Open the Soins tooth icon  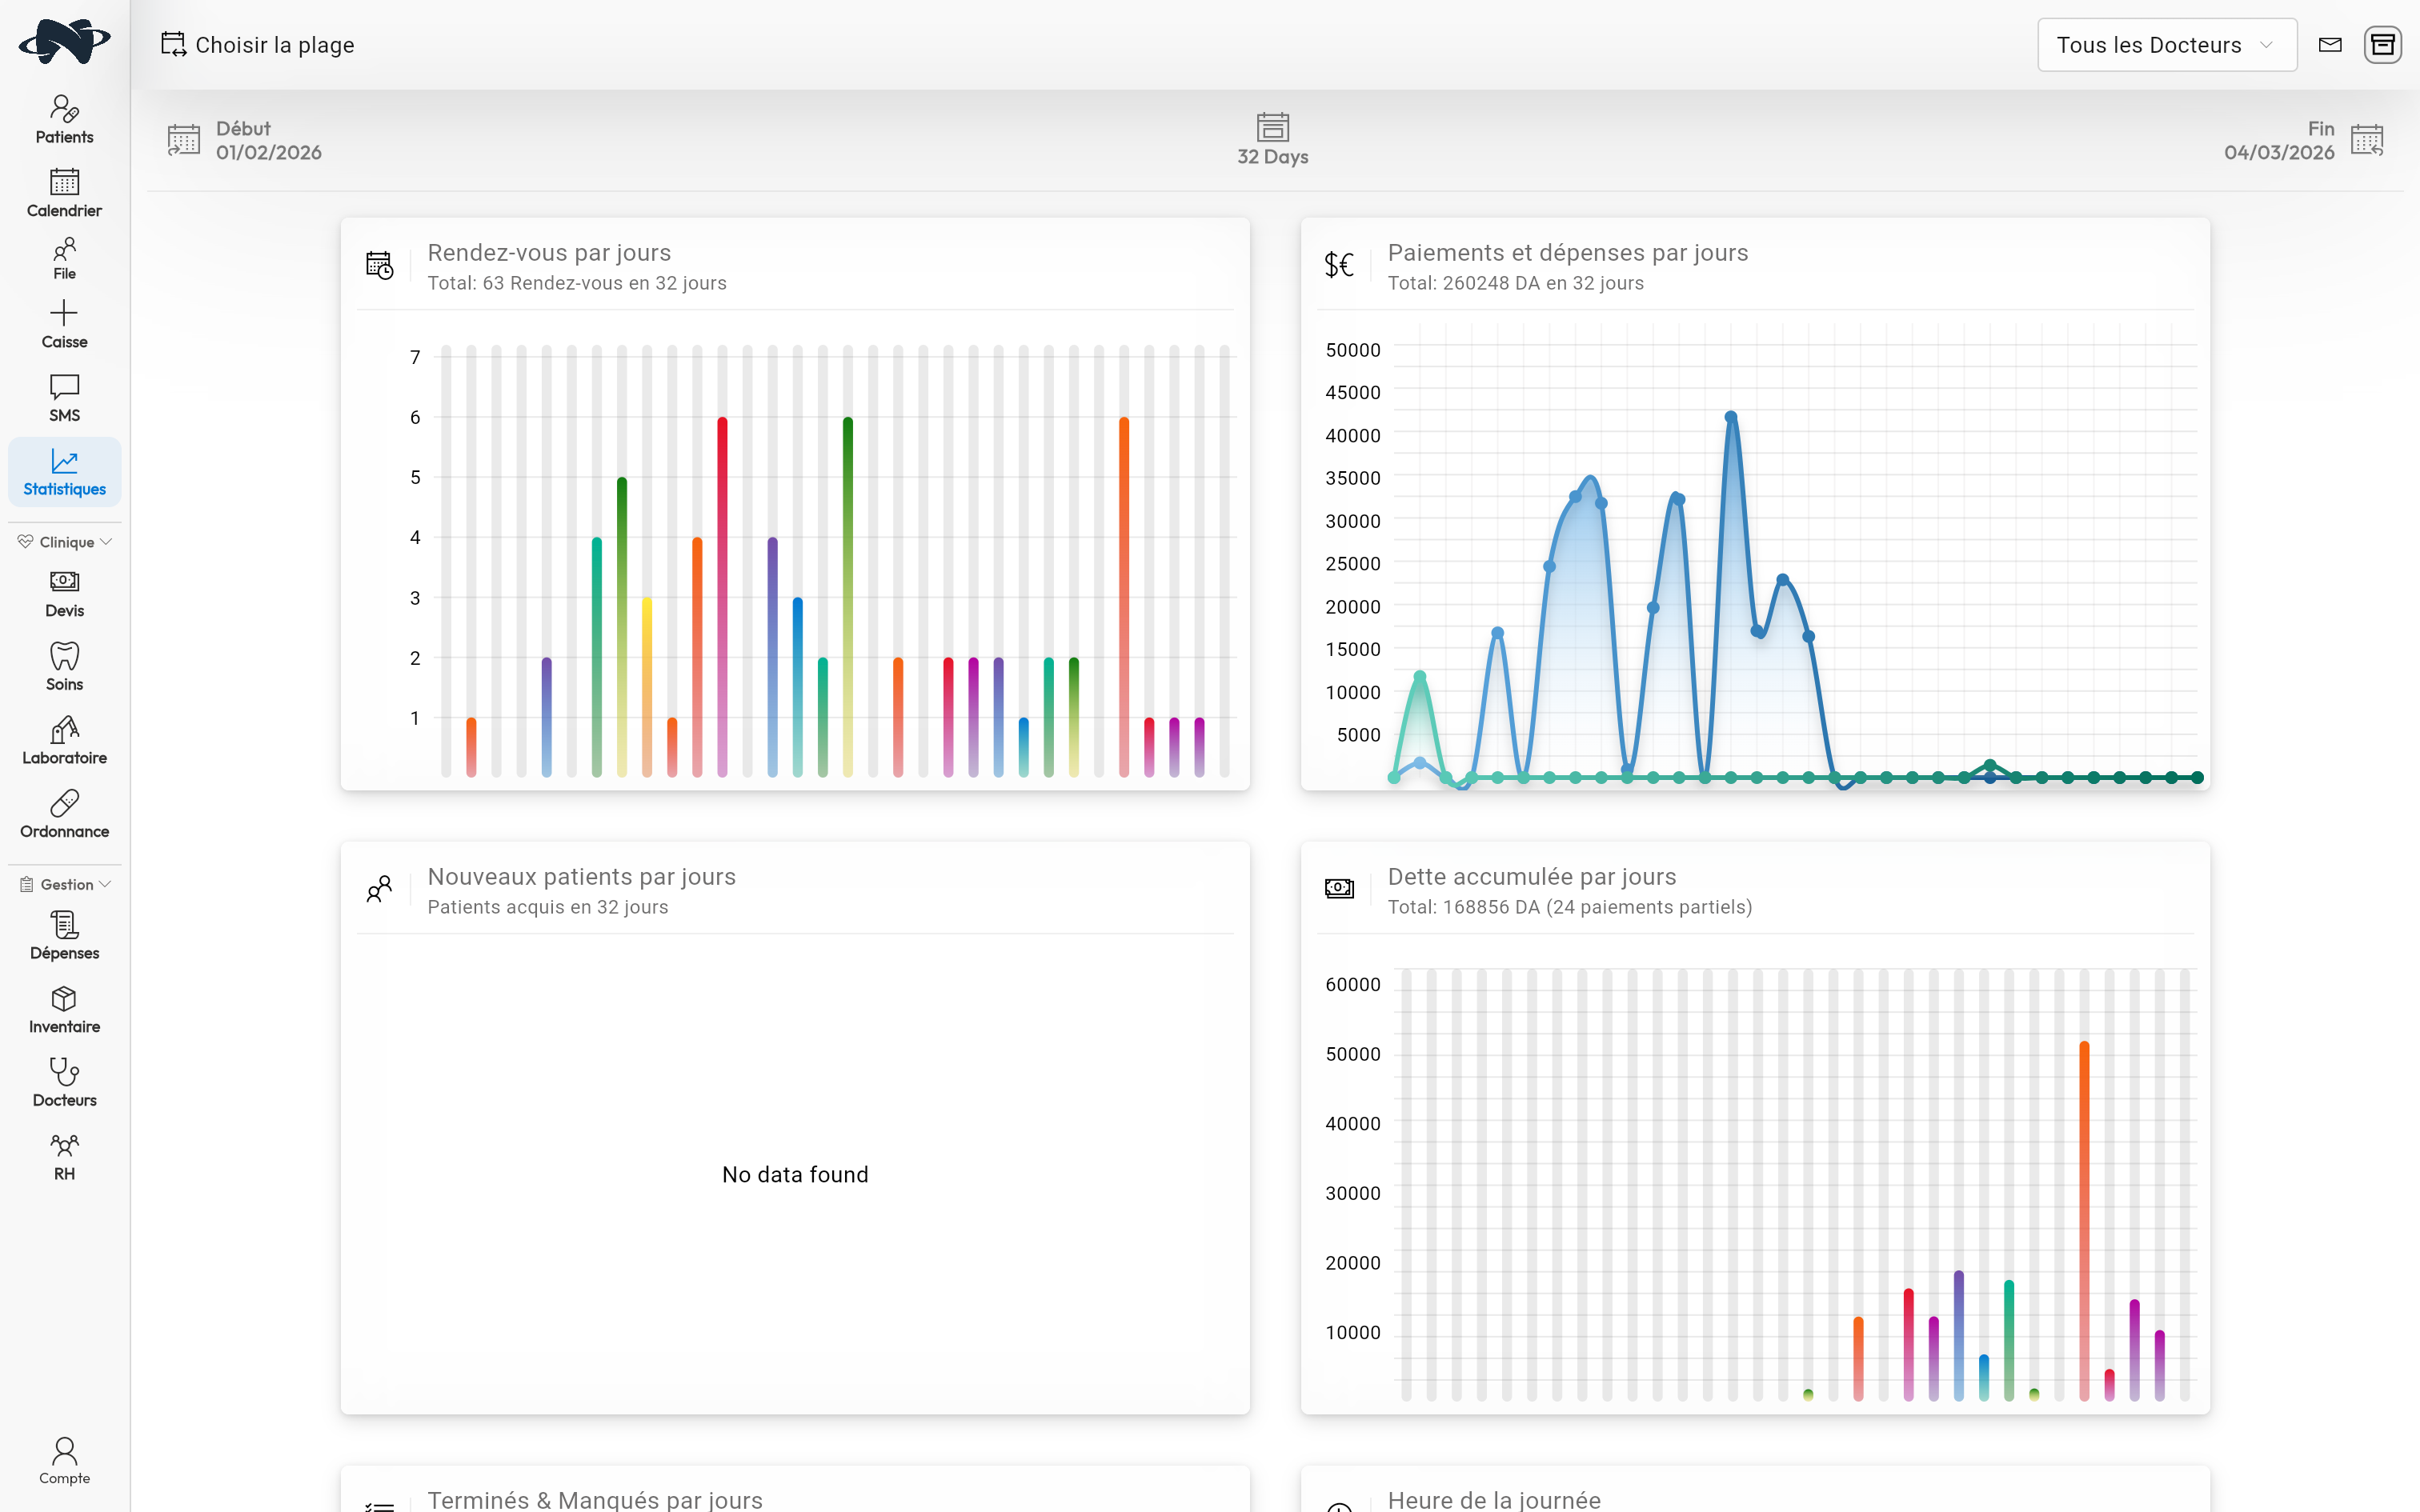[64, 666]
